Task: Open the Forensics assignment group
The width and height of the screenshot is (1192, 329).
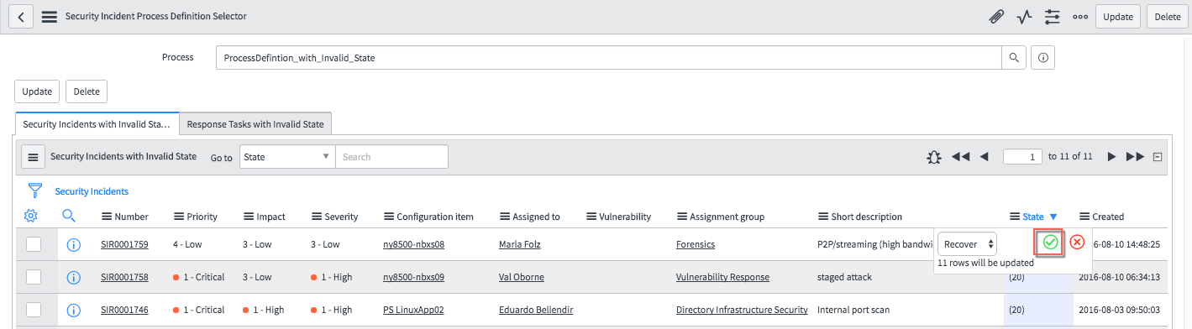Action: pyautogui.click(x=696, y=244)
